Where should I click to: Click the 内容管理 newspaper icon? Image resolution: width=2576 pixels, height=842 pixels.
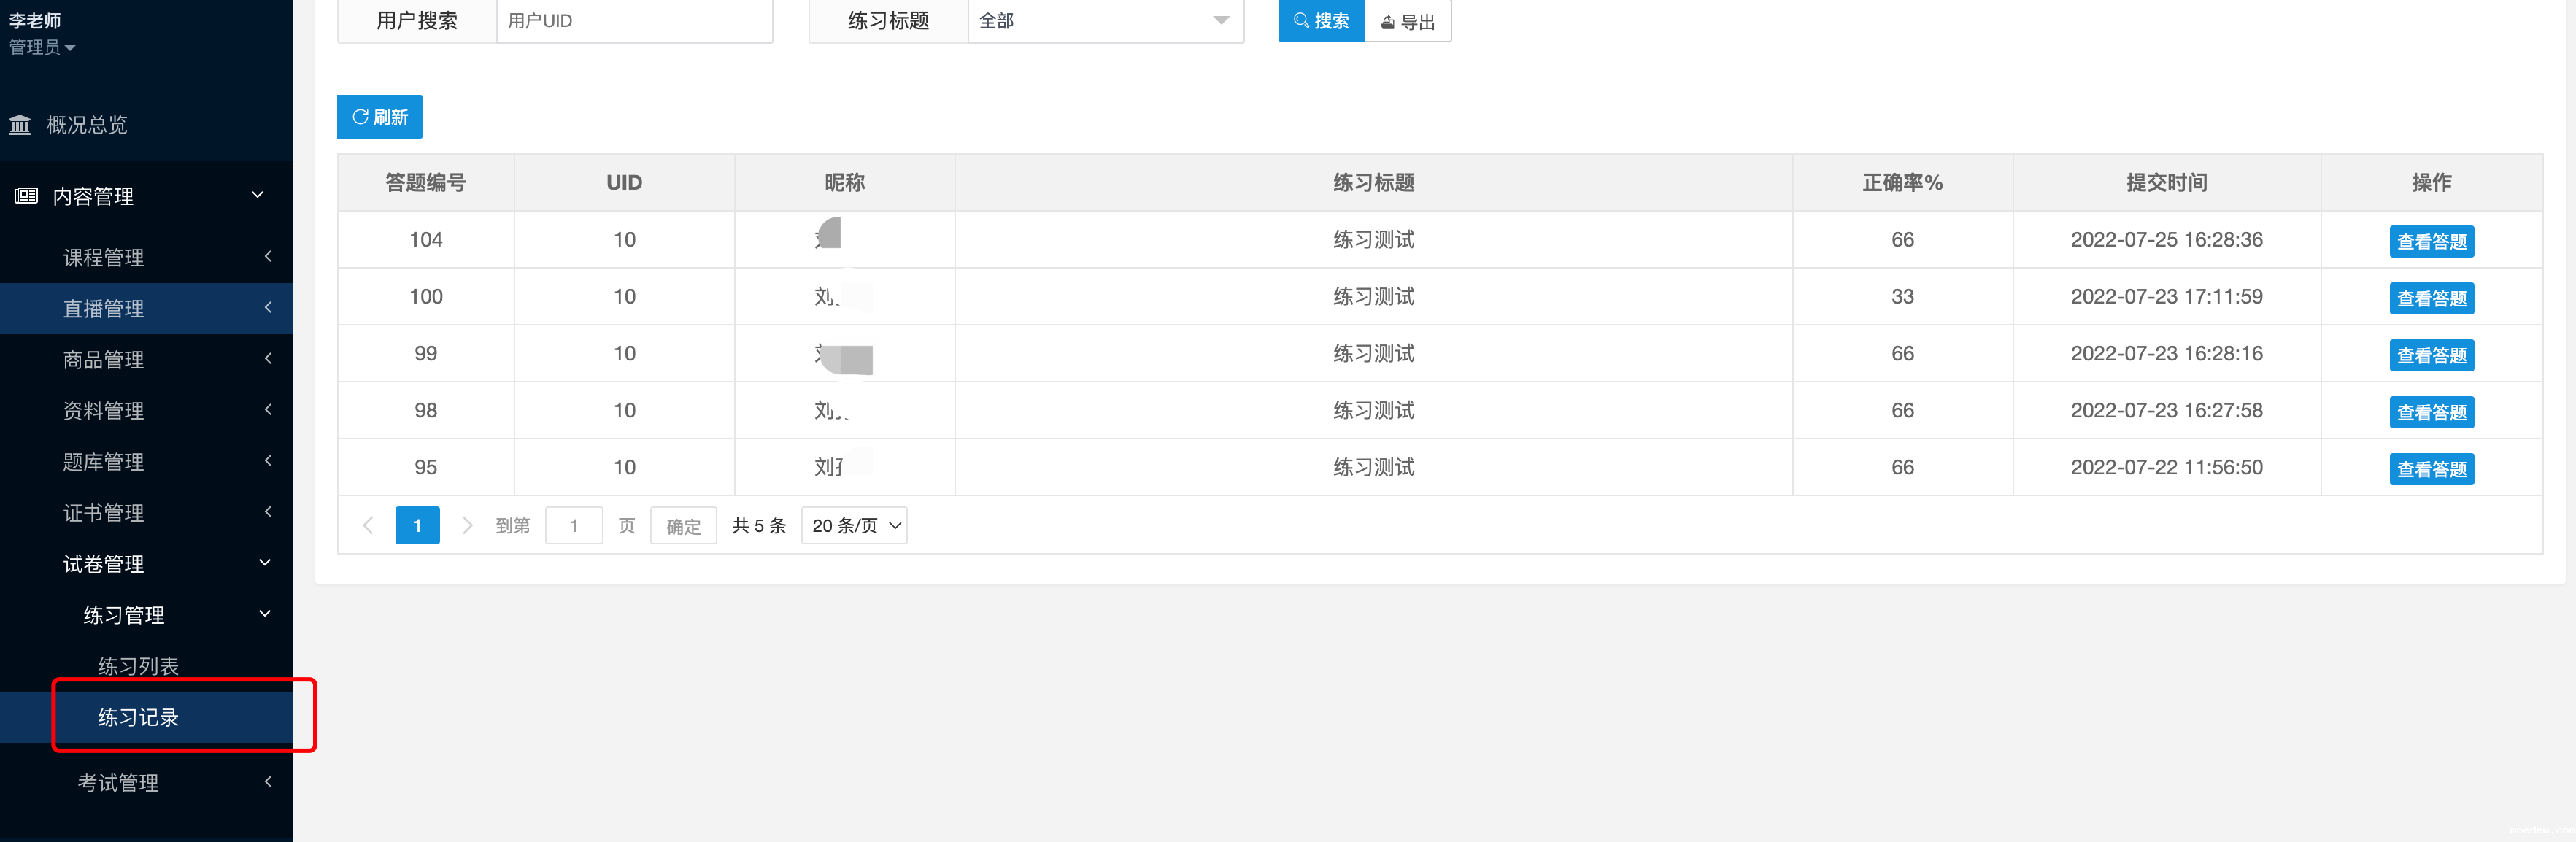click(26, 196)
